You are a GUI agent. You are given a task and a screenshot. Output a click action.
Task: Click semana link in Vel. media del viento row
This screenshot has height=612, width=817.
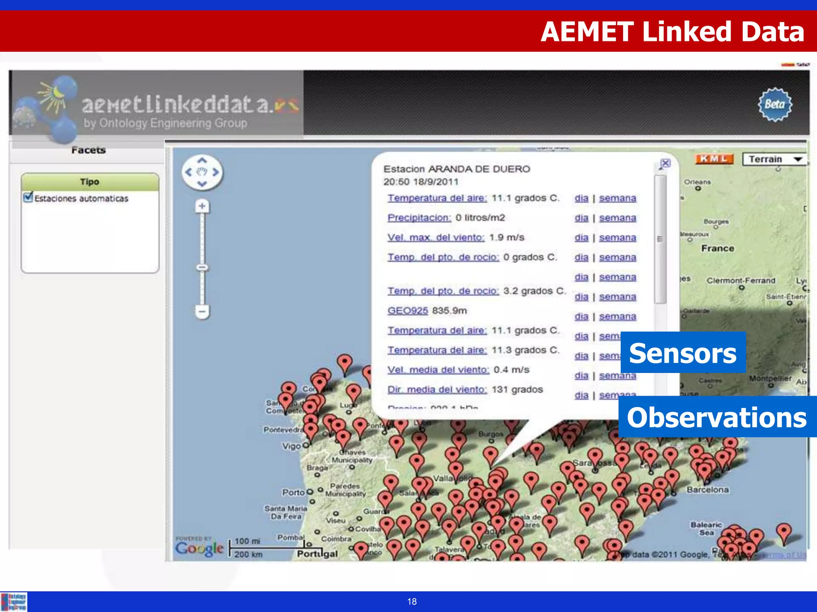[x=618, y=375]
